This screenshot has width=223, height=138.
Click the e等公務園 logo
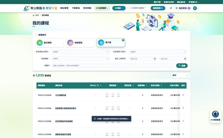(40, 8)
